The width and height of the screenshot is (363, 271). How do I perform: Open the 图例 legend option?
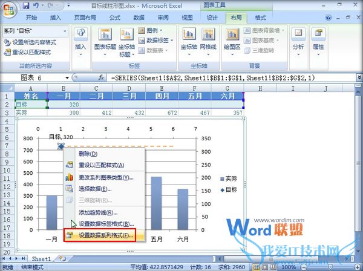point(150,30)
